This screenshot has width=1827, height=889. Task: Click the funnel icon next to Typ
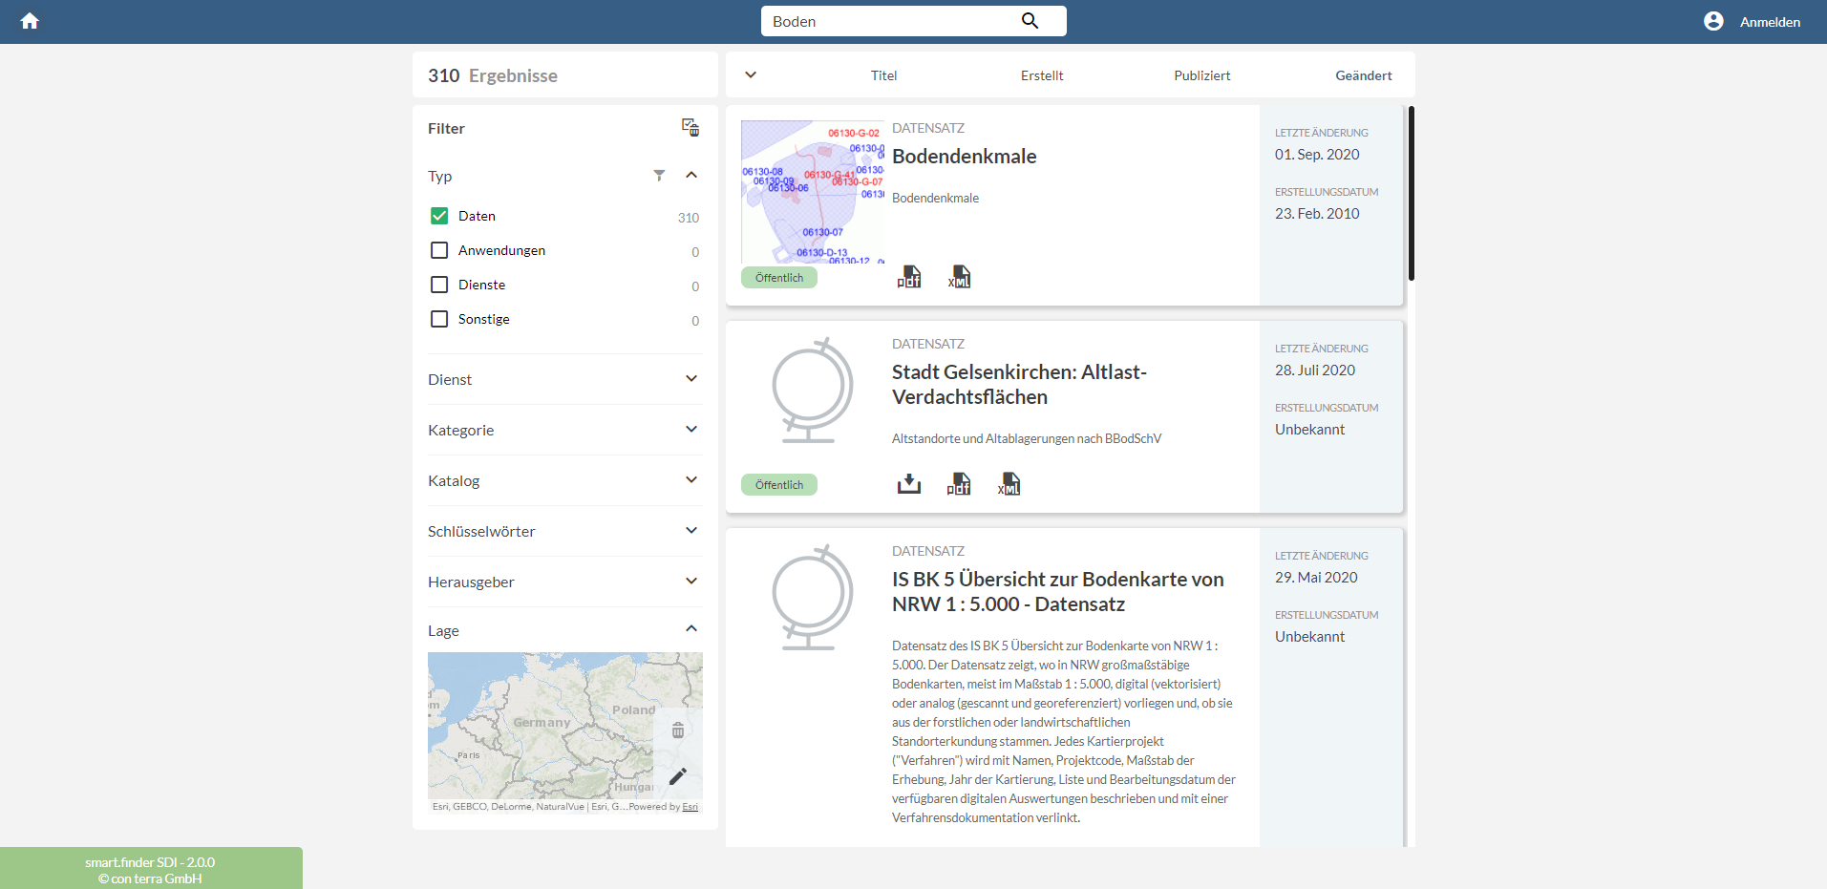659,176
